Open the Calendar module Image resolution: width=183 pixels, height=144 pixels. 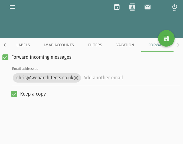point(117,7)
